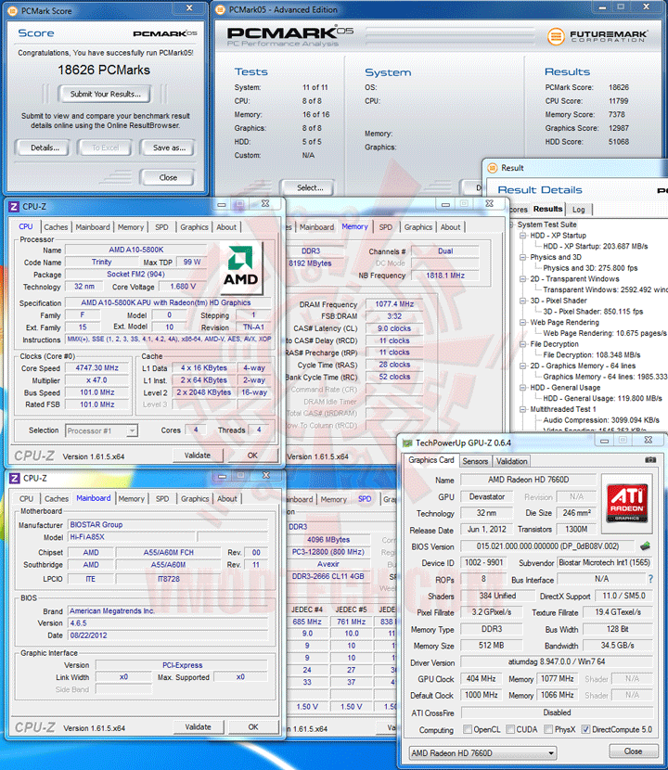668x770 pixels.
Task: Open the AMD Radeon HD 7660D dropdown
Action: [482, 752]
